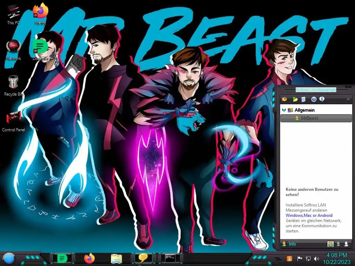This screenshot has width=355, height=266.
Task: Open the Network desktop icon
Action: click(x=14, y=50)
